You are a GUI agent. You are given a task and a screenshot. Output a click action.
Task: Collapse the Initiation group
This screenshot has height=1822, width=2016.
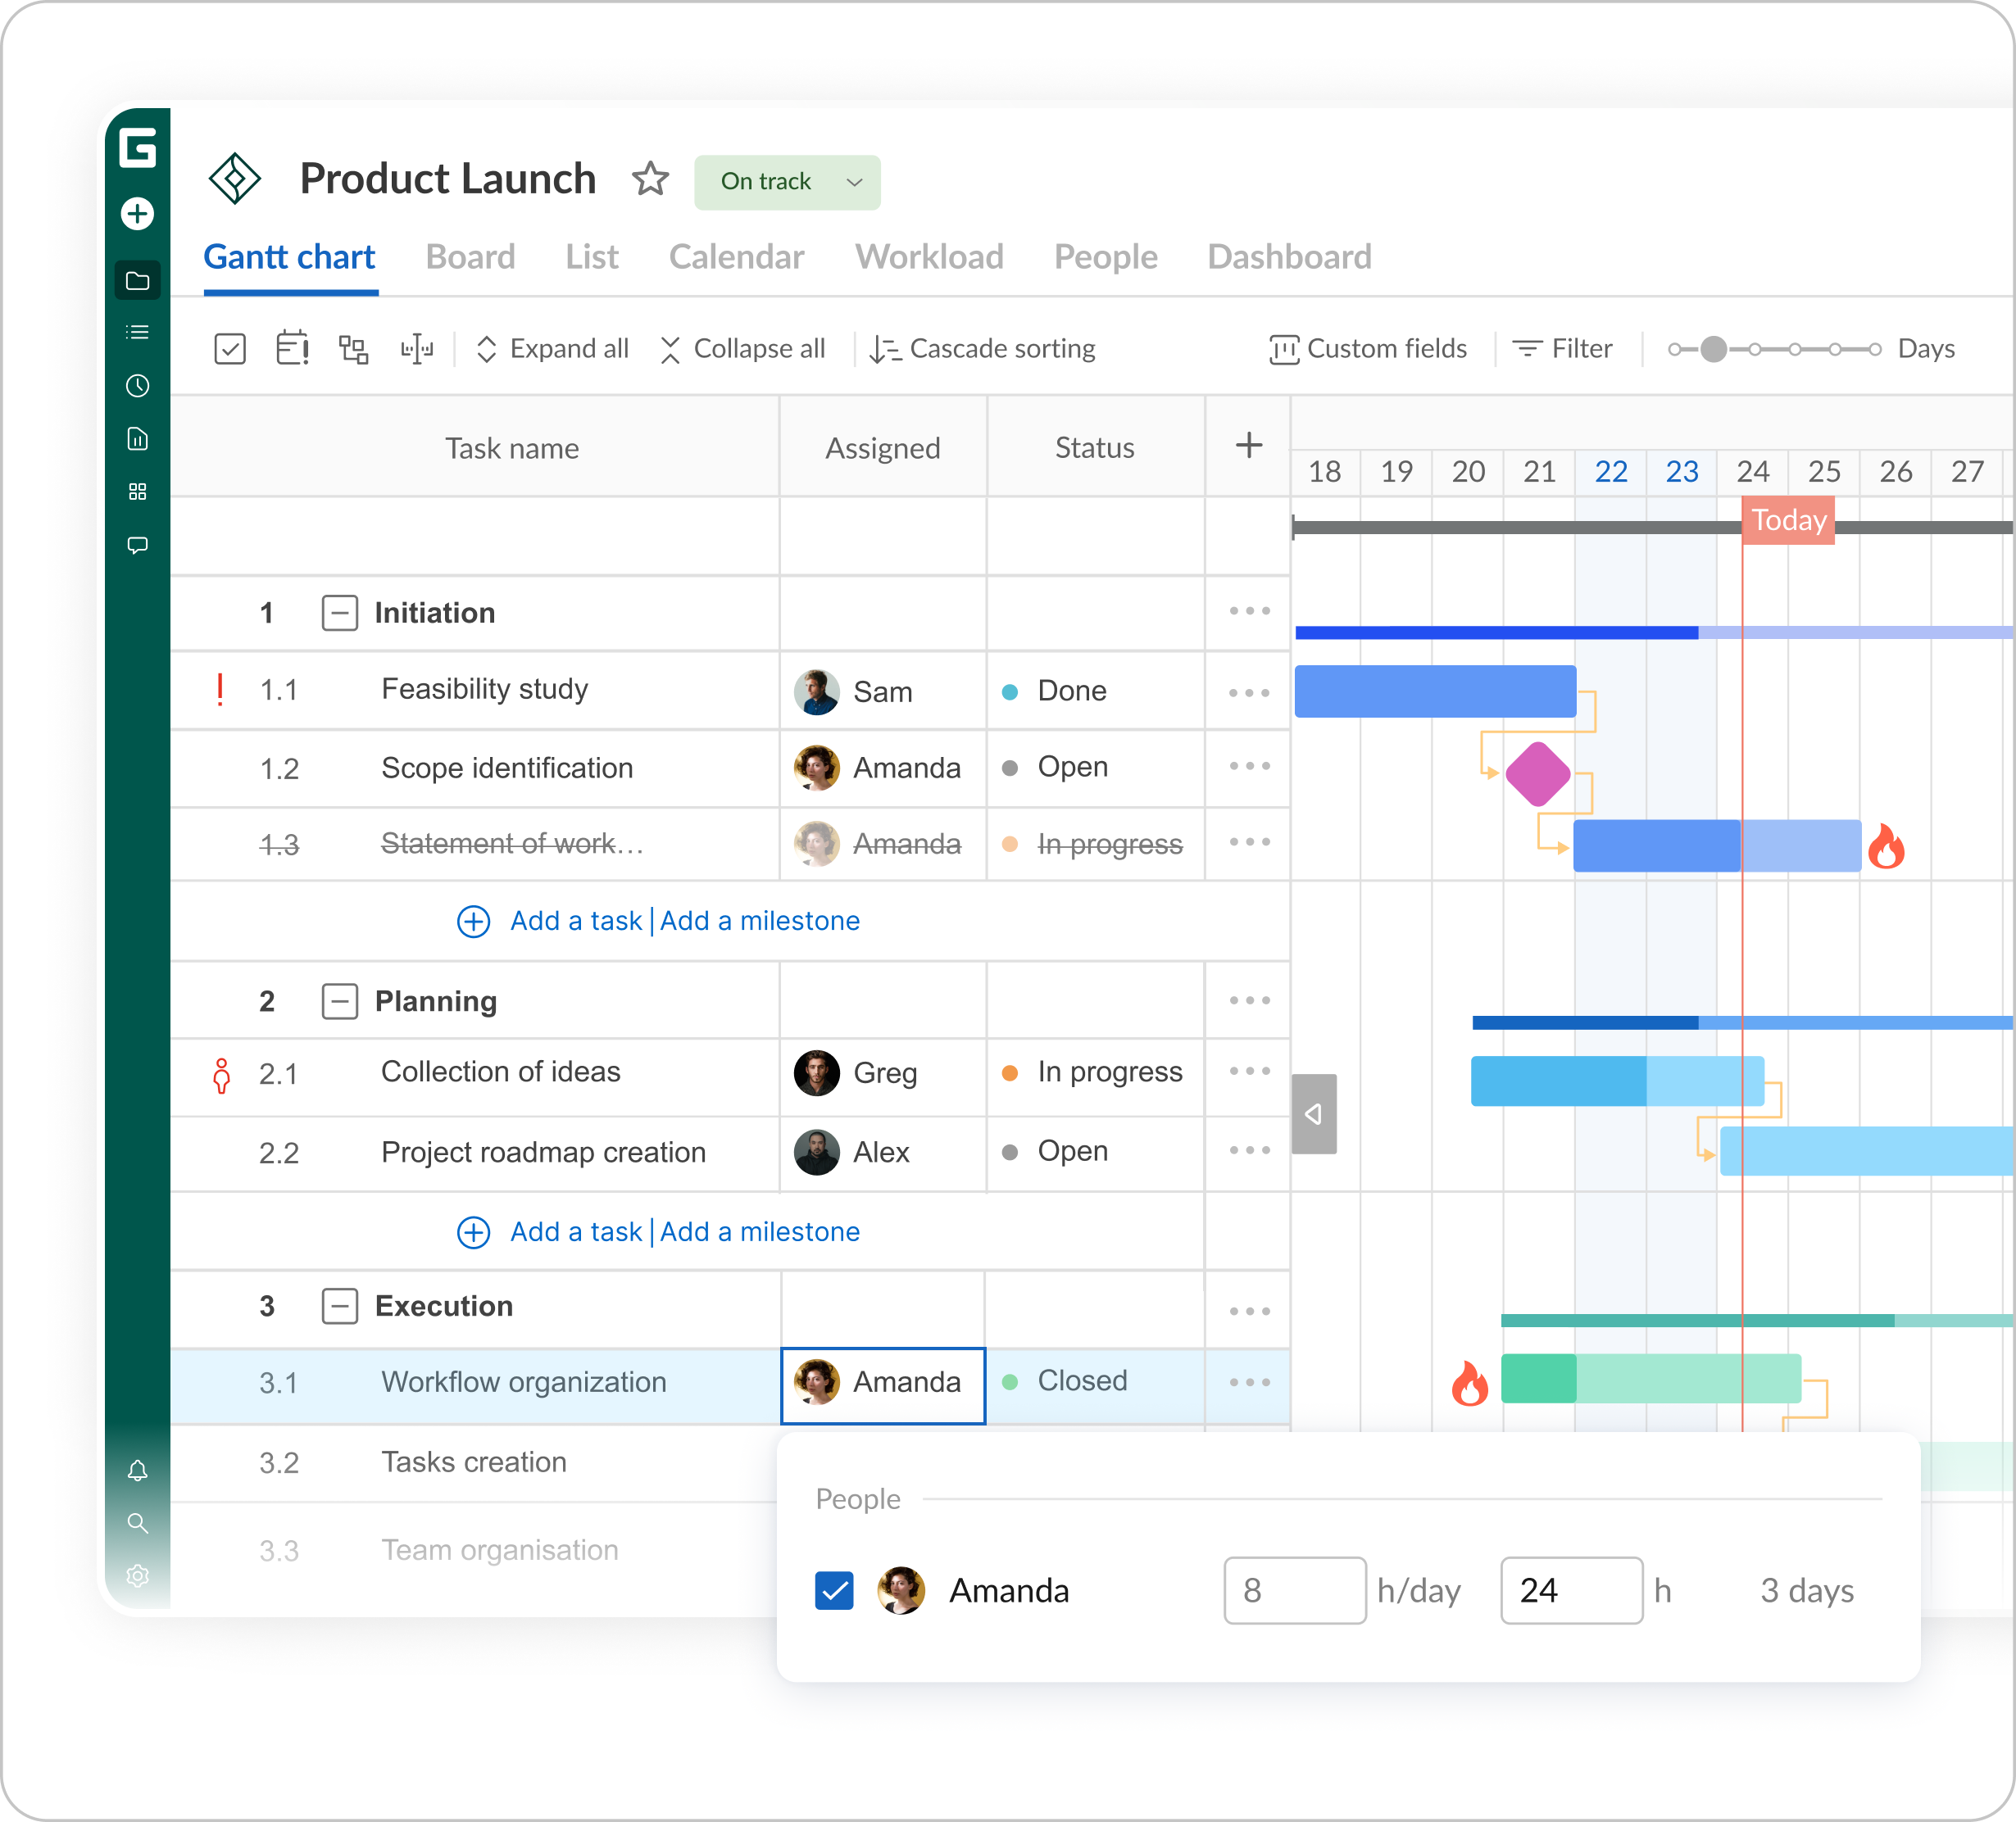(x=339, y=613)
